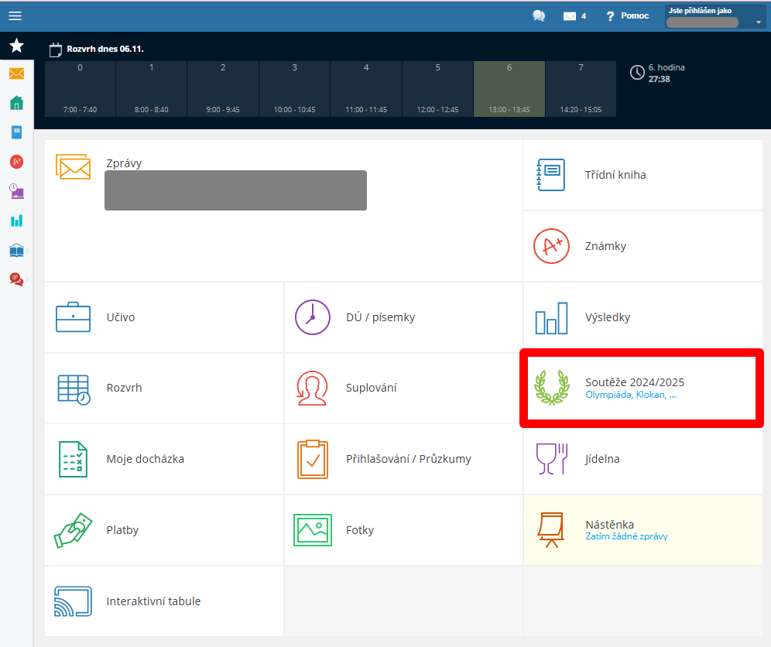Open the orange envelope icon in sidebar
Image resolution: width=771 pixels, height=647 pixels.
click(x=17, y=74)
